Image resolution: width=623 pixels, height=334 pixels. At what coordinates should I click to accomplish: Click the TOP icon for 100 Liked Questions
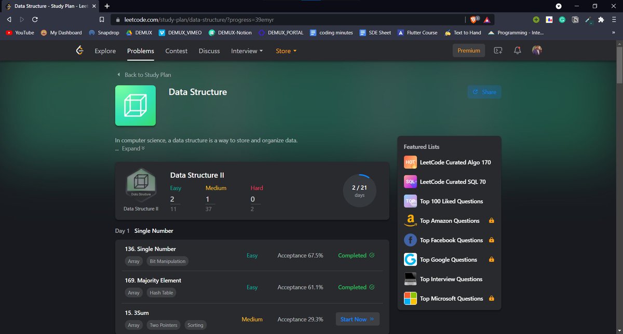coord(410,201)
